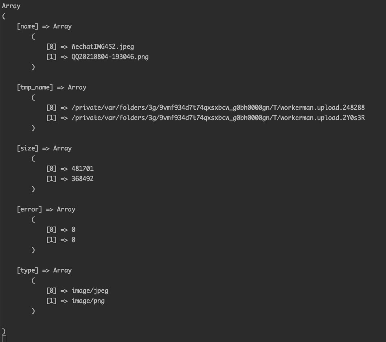Click the first error value 0

(x=73, y=230)
